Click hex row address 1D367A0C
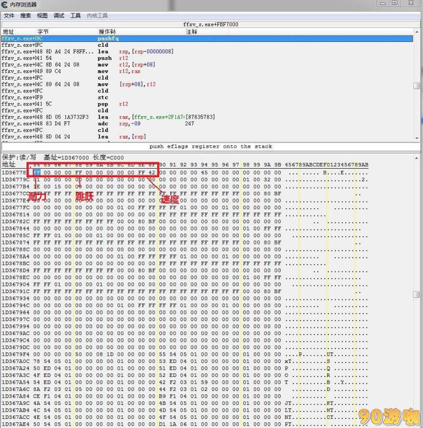423x428 pixels. [15, 361]
